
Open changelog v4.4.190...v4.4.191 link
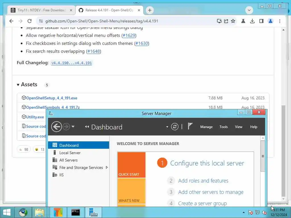coord(72,63)
